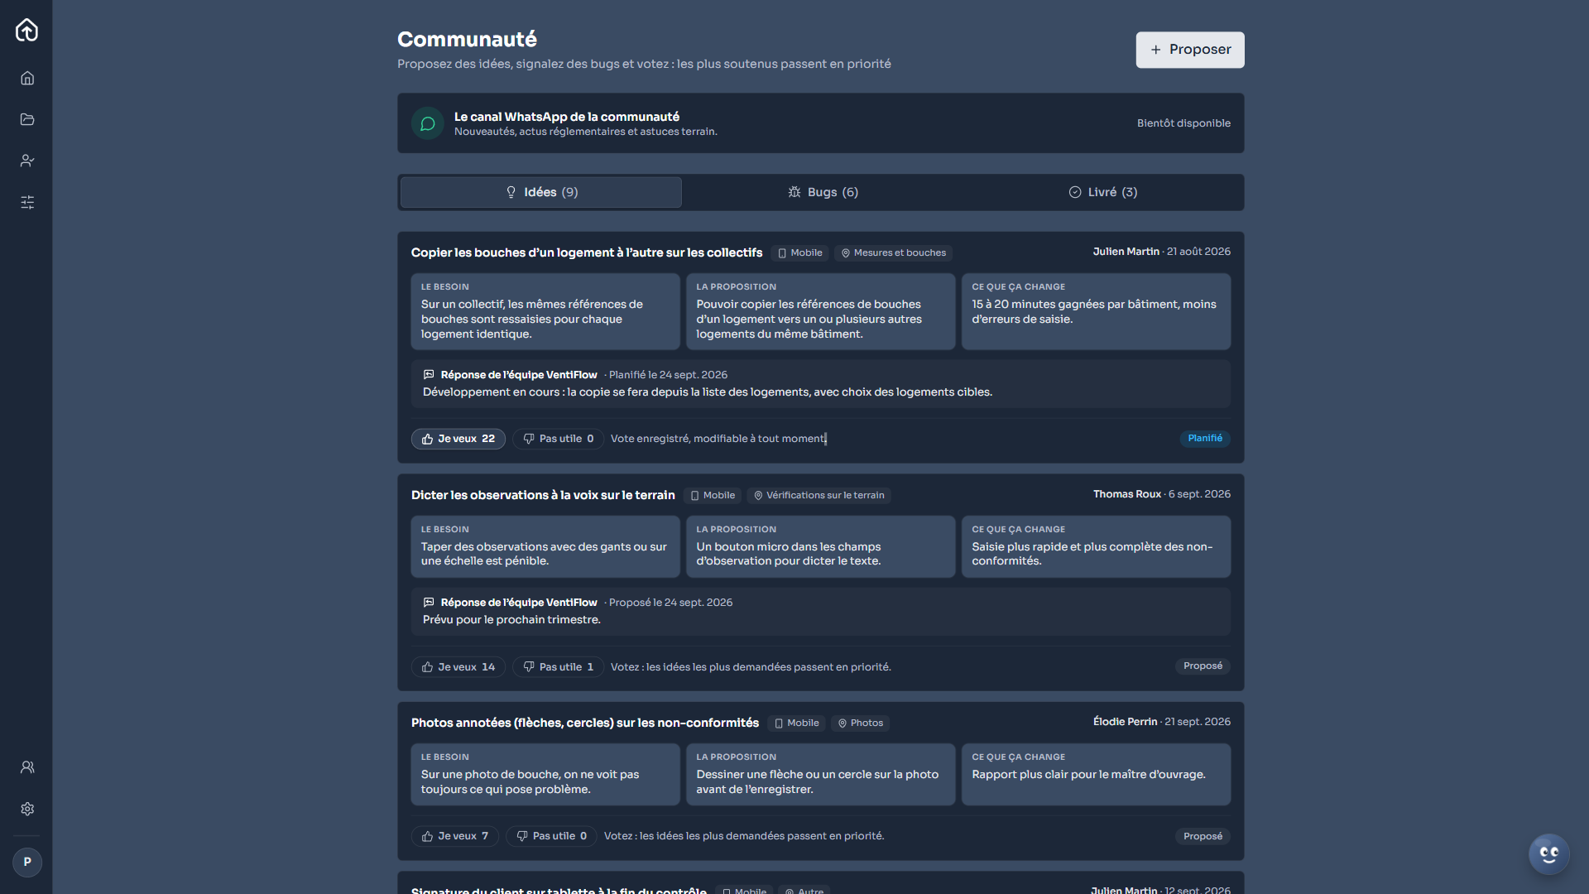Click Réponse de l'équipe VentiFlow Planifié le 24 sept.

[575, 375]
